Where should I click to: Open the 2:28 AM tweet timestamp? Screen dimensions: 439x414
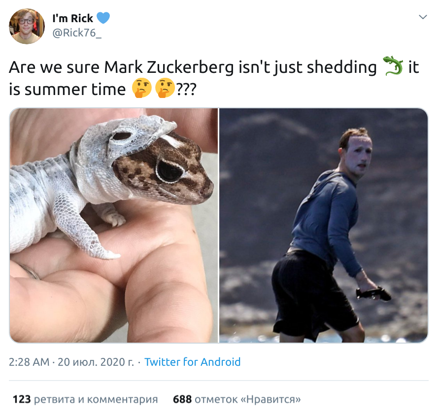[29, 362]
